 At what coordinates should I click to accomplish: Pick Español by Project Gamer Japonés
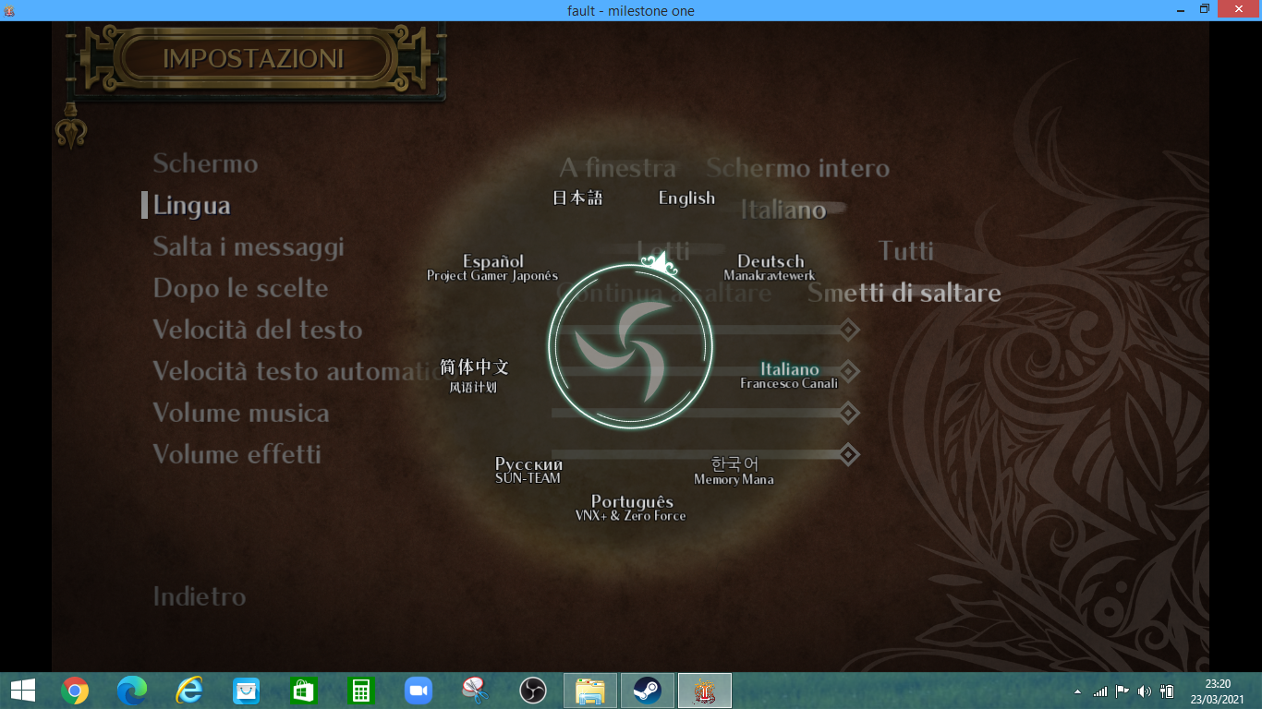tap(492, 268)
